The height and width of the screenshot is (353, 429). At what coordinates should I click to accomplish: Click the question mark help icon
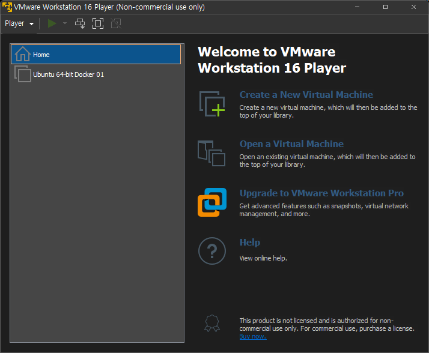[x=212, y=251]
